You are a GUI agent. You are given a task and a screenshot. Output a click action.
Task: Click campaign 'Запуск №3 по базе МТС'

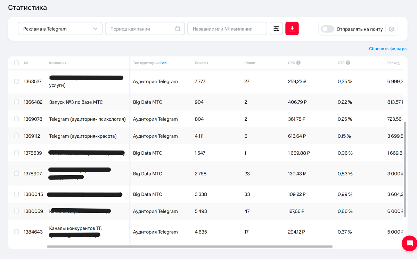(76, 102)
